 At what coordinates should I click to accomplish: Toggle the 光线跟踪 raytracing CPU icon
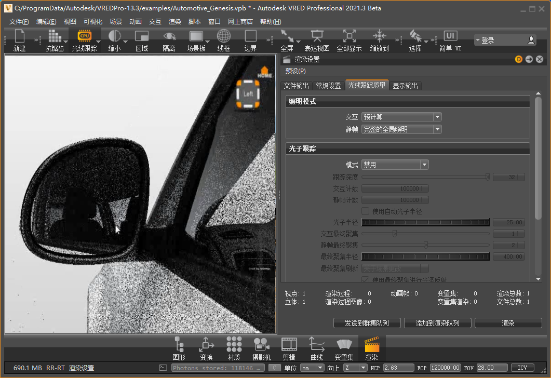[x=84, y=36]
